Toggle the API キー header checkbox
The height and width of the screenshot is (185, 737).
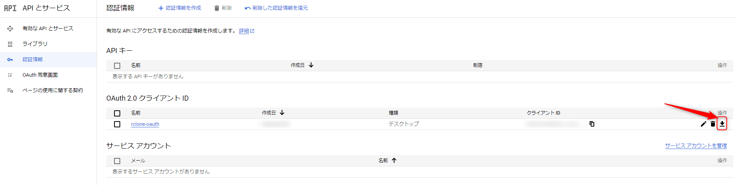(117, 66)
